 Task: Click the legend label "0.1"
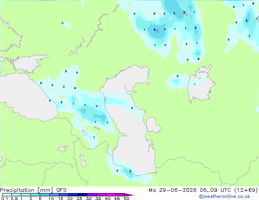pyautogui.click(x=4, y=198)
